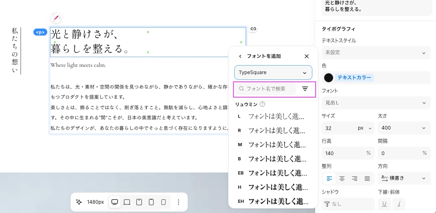Align text right
This screenshot has height=213, width=436.
(x=355, y=179)
